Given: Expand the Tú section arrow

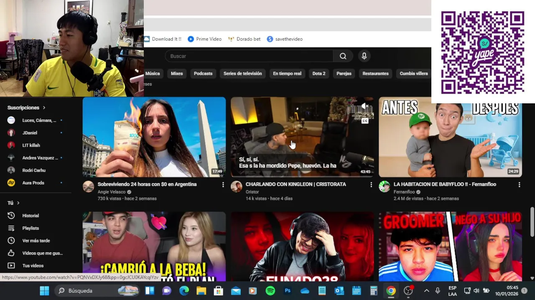Looking at the screenshot, I should click(x=18, y=203).
